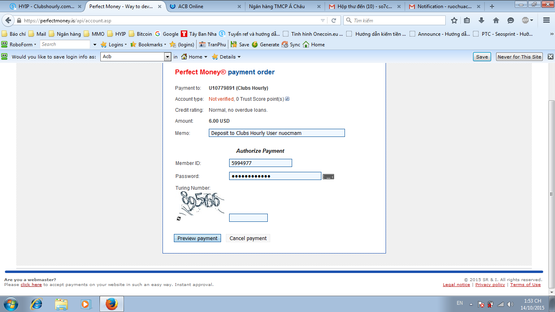Launch Windows Media Player from taskbar
Image resolution: width=555 pixels, height=312 pixels.
click(x=86, y=304)
